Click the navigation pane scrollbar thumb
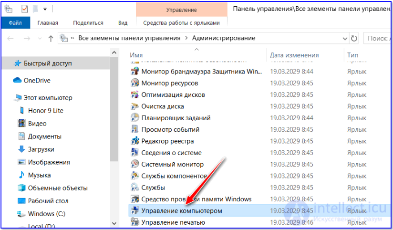 point(114,110)
